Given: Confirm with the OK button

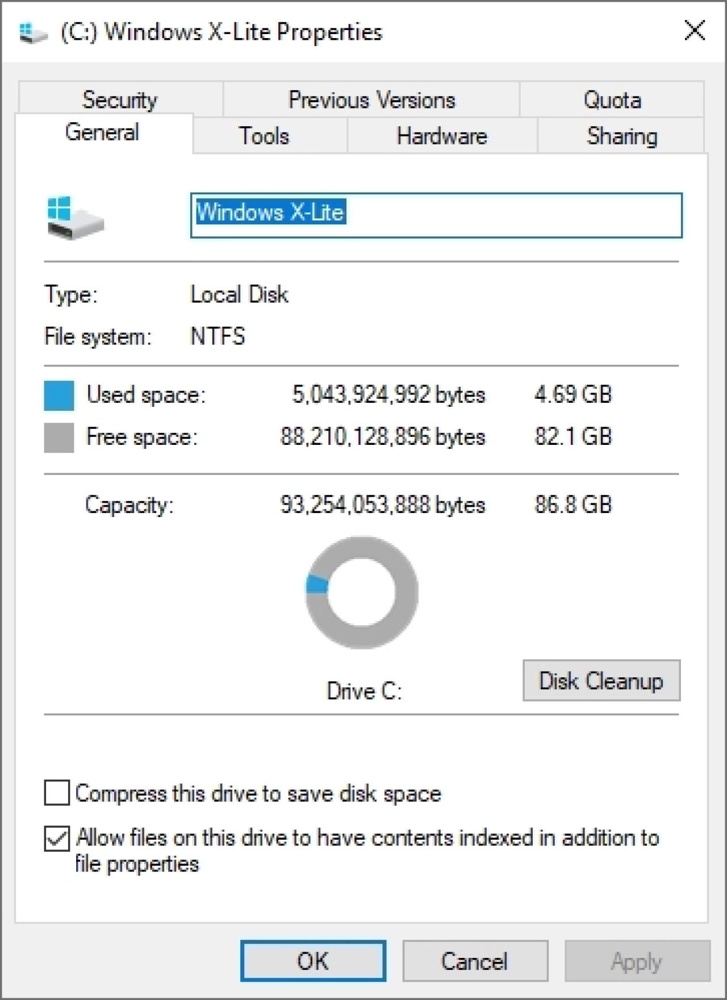Looking at the screenshot, I should coord(313,961).
